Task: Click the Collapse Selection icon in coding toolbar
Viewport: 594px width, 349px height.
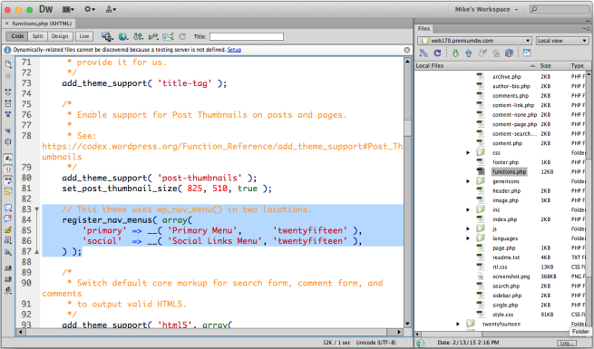Action: pyautogui.click(x=8, y=103)
